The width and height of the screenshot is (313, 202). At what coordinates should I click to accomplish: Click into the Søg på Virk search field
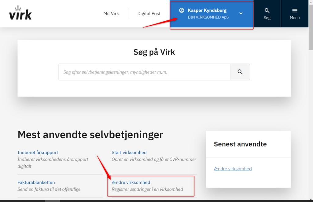pos(145,72)
